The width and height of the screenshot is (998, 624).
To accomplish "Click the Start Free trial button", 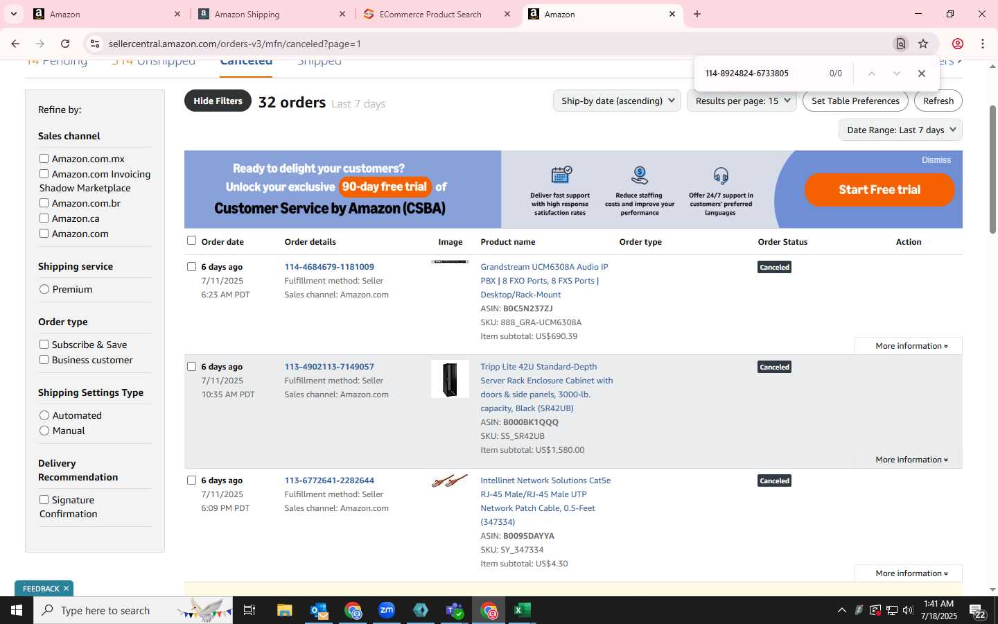I will pyautogui.click(x=879, y=189).
